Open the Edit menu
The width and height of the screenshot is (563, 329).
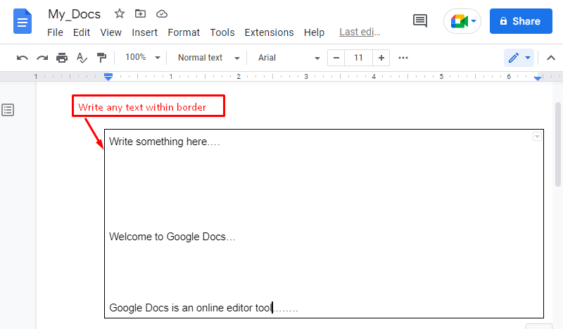82,32
